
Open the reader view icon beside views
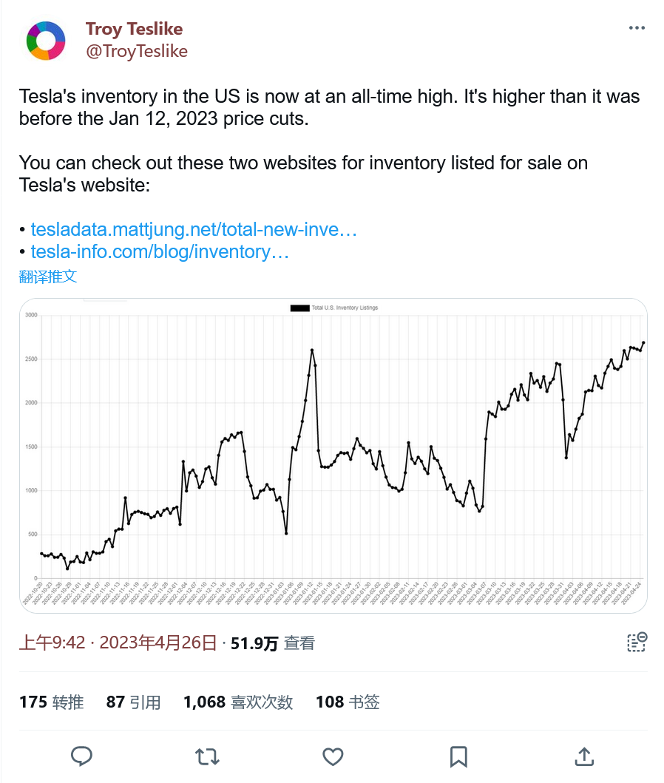(637, 642)
